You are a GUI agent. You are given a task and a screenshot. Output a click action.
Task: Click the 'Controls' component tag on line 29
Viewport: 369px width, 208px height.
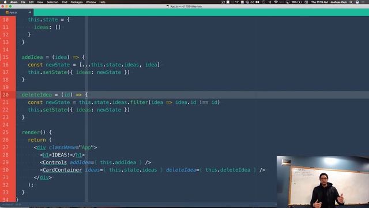[x=55, y=162]
